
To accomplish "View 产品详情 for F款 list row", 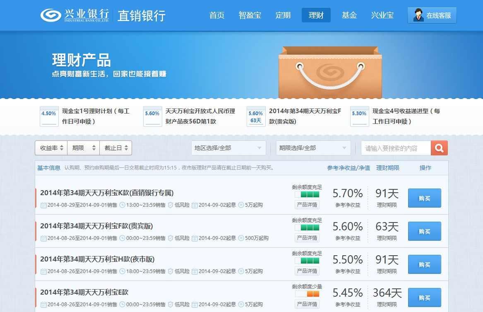I will pyautogui.click(x=307, y=238).
